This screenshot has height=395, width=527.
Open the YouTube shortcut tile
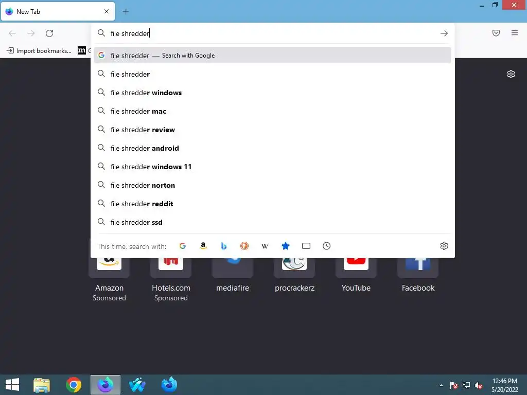(356, 276)
